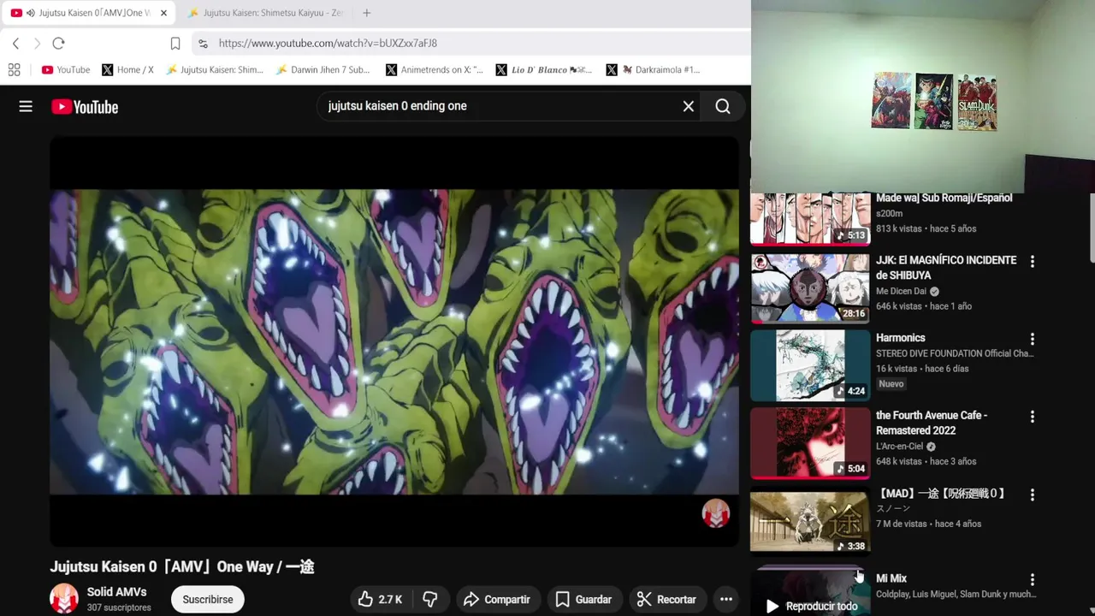
Task: Open the Fourth Avenue Cafe thumbnail
Action: click(x=810, y=443)
